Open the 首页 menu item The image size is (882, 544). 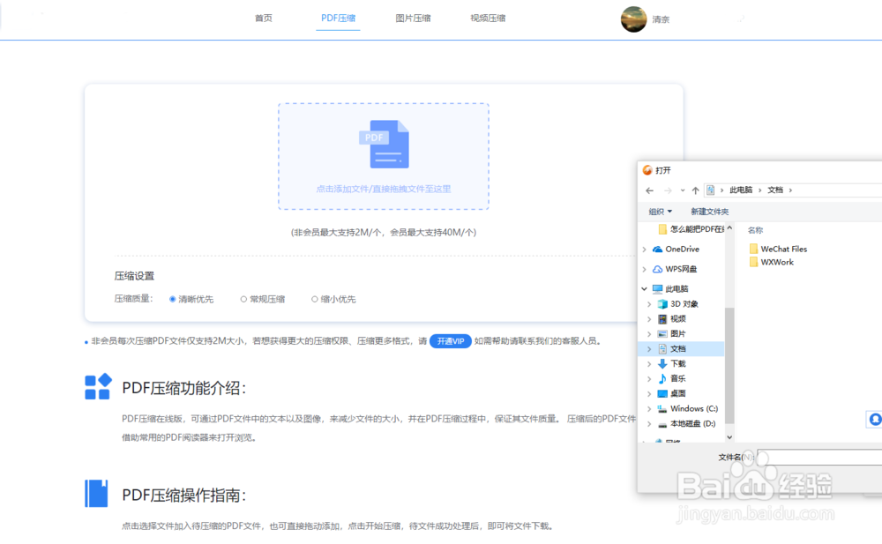(x=263, y=17)
